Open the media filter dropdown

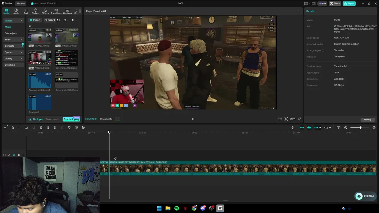[74, 20]
